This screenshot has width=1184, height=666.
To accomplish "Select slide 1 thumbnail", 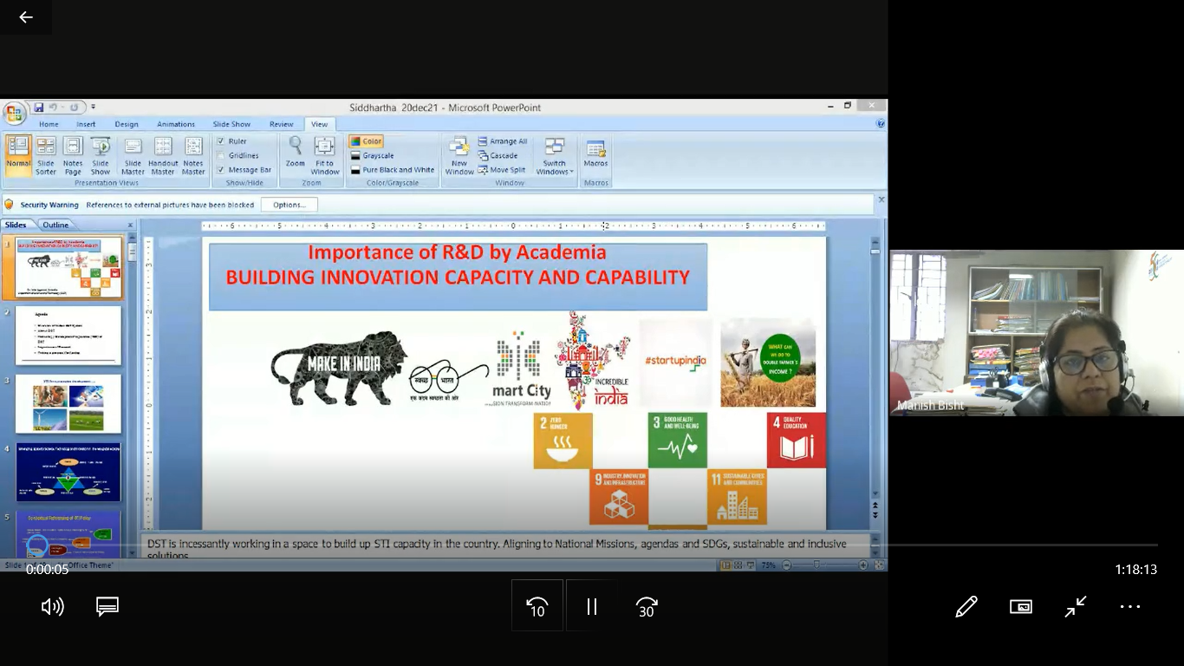I will coord(68,267).
